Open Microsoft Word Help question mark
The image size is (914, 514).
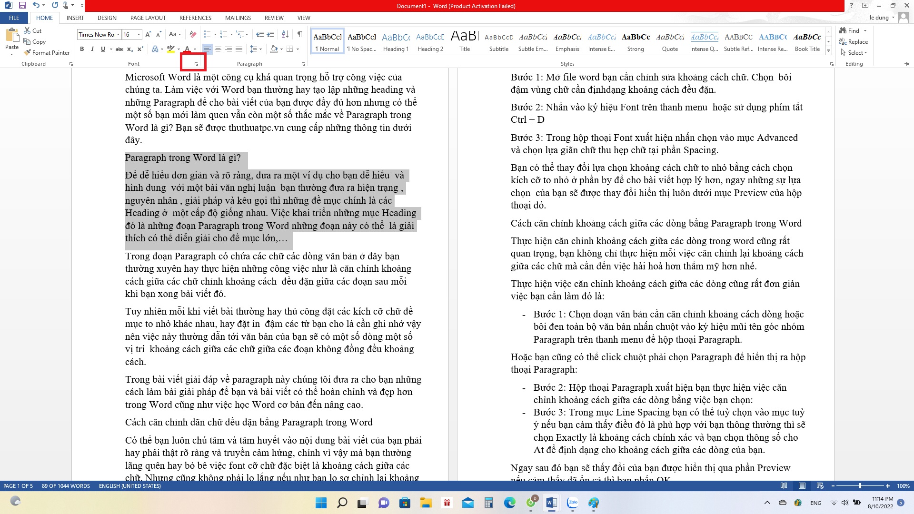pyautogui.click(x=851, y=5)
